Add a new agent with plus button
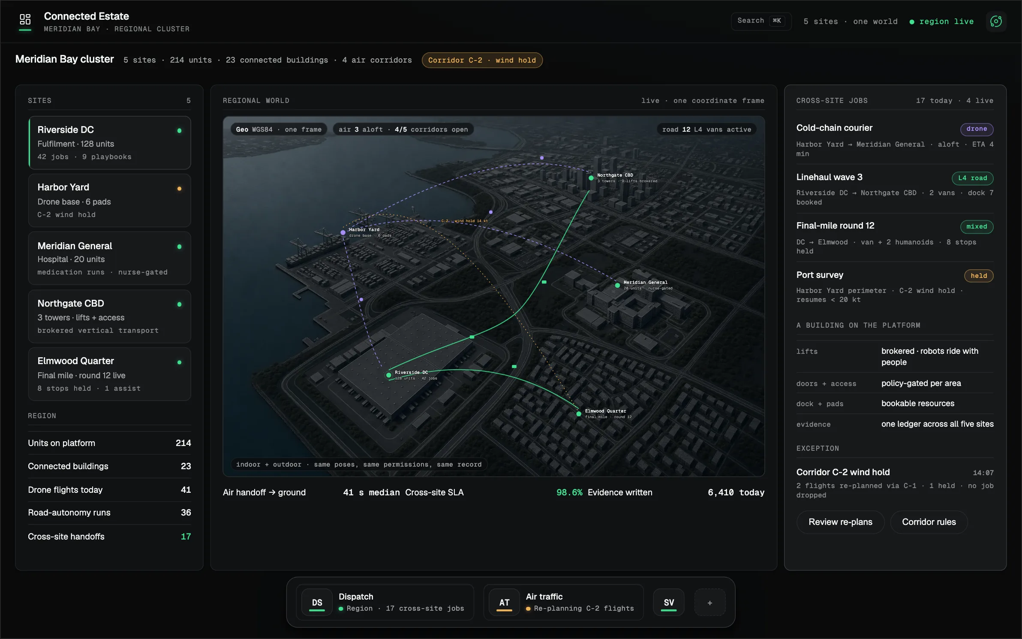Image resolution: width=1022 pixels, height=639 pixels. (710, 603)
